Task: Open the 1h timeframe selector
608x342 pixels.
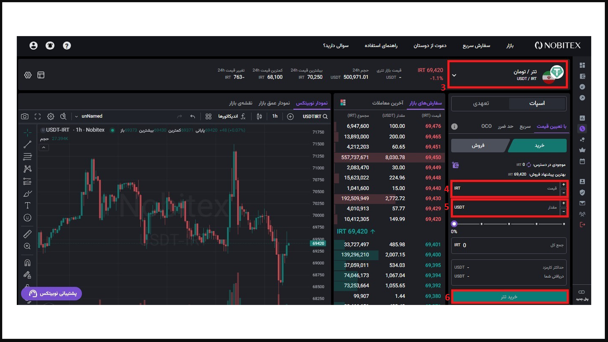Action: coord(275,117)
